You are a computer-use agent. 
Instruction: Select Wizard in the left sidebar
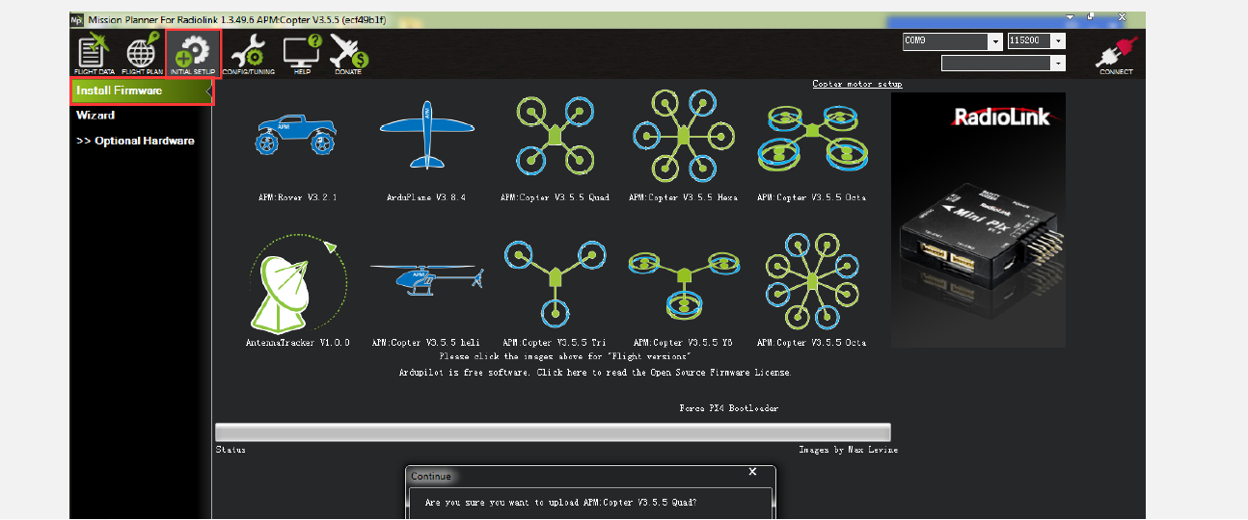pyautogui.click(x=95, y=116)
